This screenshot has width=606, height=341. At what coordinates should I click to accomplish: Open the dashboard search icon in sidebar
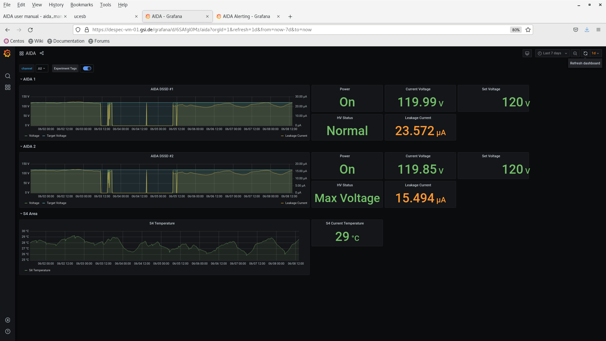[8, 76]
